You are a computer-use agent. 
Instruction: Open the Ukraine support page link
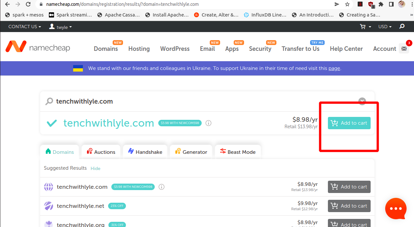[x=334, y=68]
